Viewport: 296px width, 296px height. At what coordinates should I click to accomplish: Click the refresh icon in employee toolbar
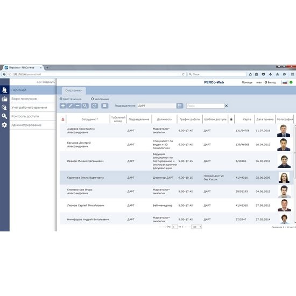pyautogui.click(x=94, y=105)
